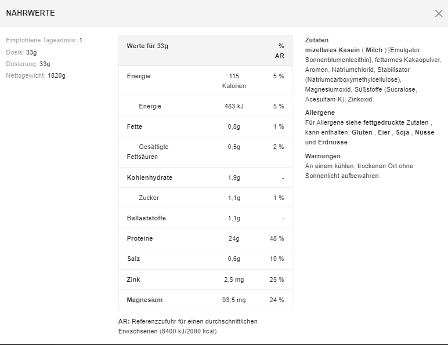The image size is (448, 345).
Task: Select the Fette row in table
Action: [x=205, y=126]
